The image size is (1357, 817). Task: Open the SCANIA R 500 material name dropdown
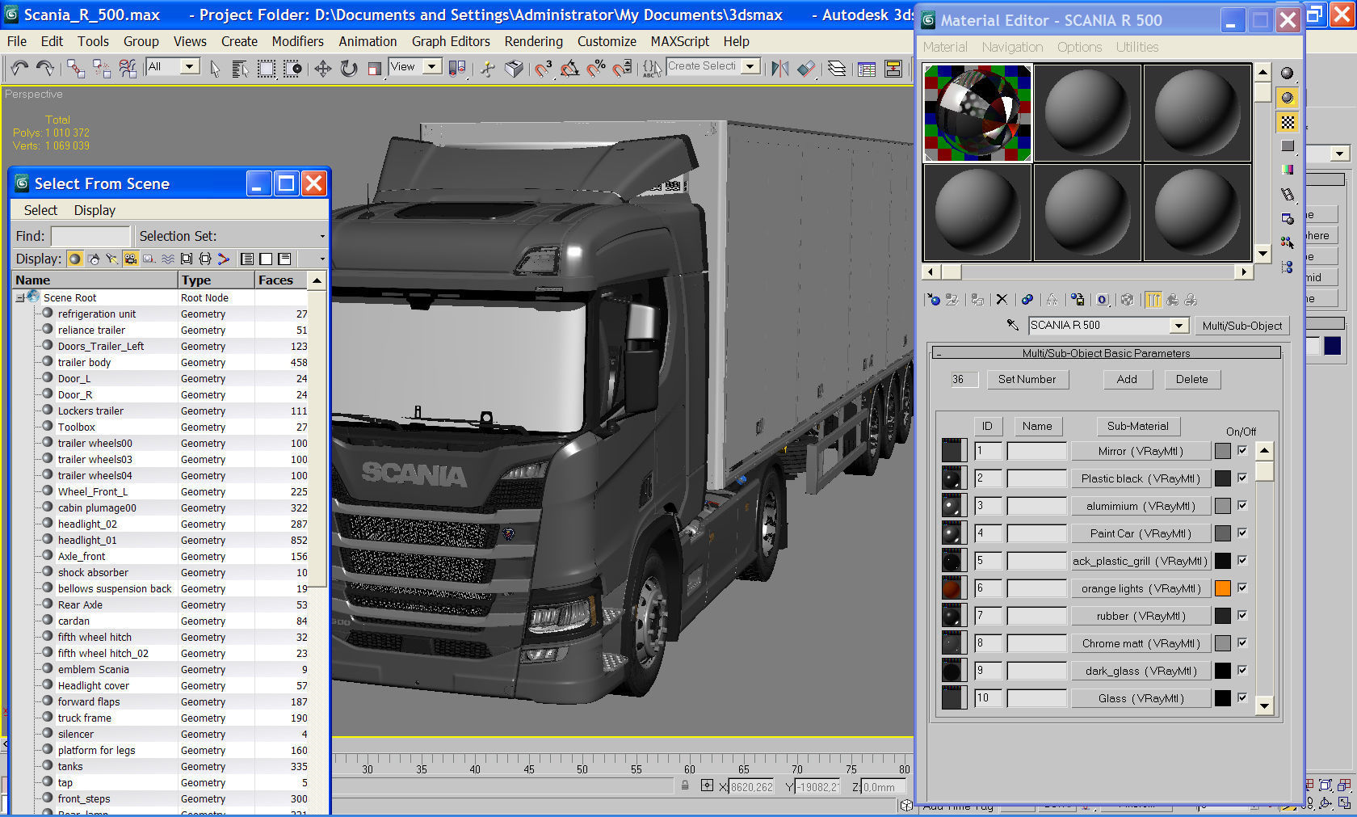point(1179,326)
